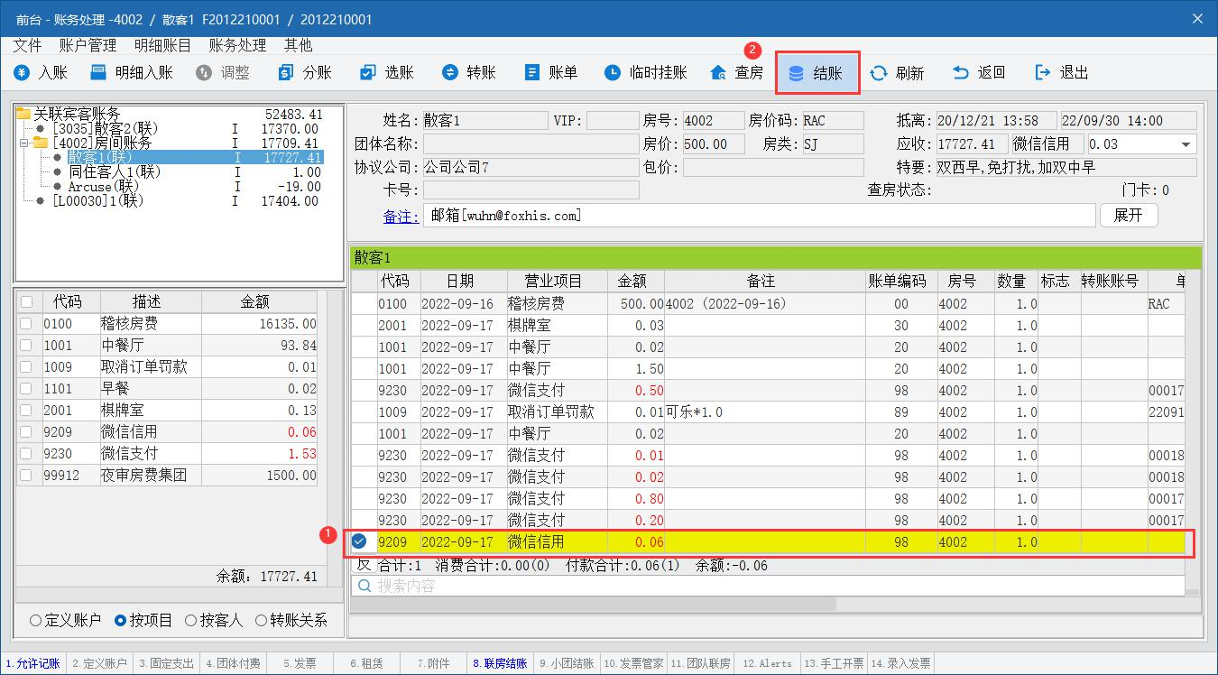Viewport: 1218px width, 675px height.
Task: Toggle the select-all checkbox in code header
Action: pos(26,302)
